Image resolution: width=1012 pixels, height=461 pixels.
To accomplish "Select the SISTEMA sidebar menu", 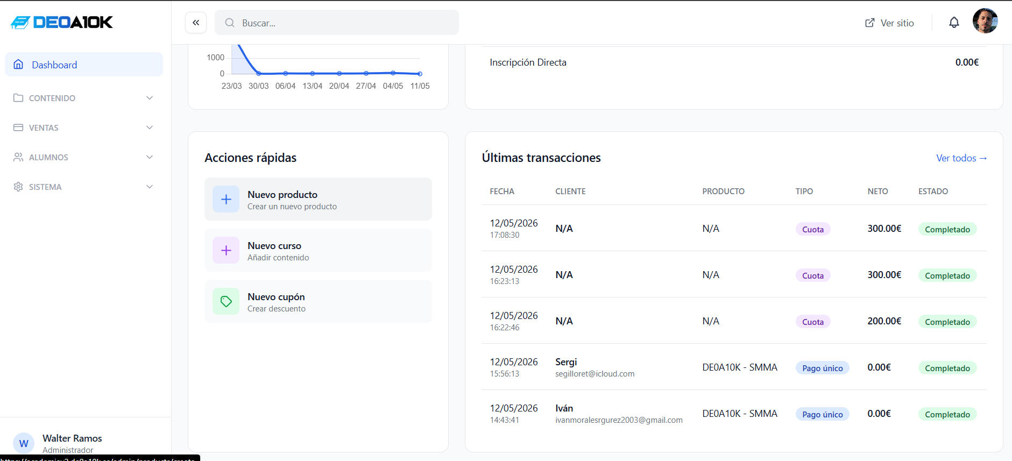I will (84, 187).
